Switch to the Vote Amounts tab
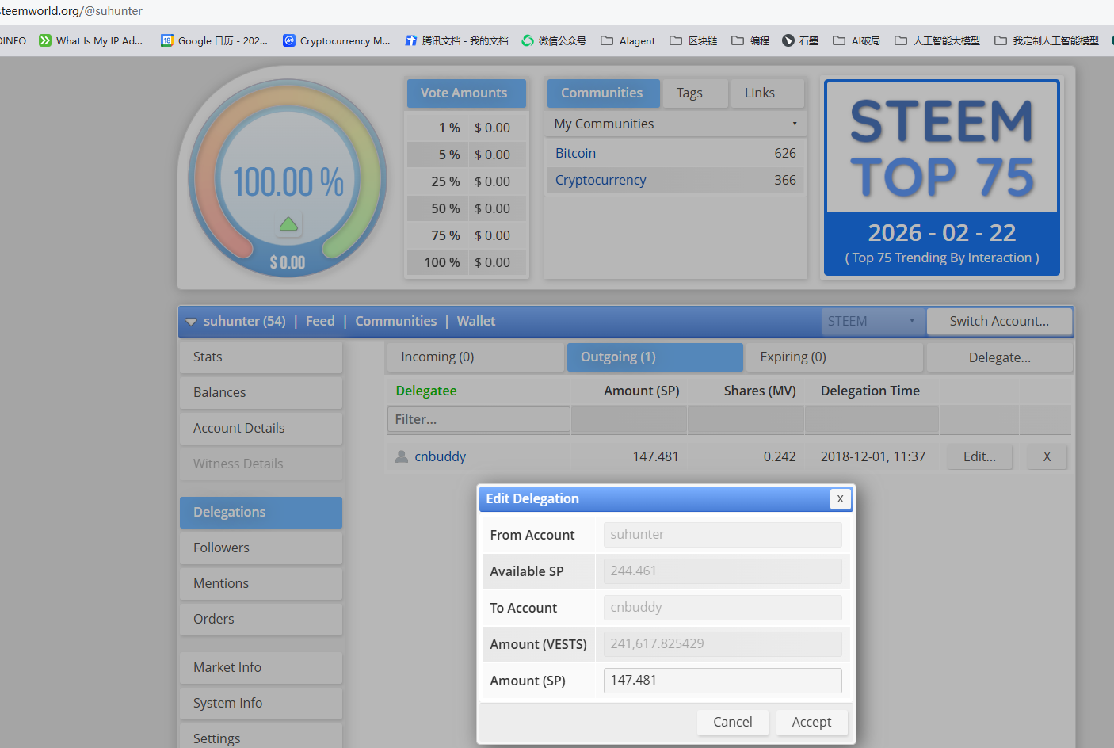The image size is (1114, 748). (x=466, y=93)
